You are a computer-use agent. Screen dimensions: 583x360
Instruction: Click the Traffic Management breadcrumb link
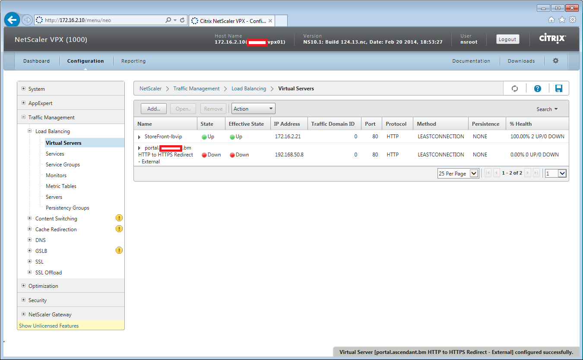tap(196, 89)
